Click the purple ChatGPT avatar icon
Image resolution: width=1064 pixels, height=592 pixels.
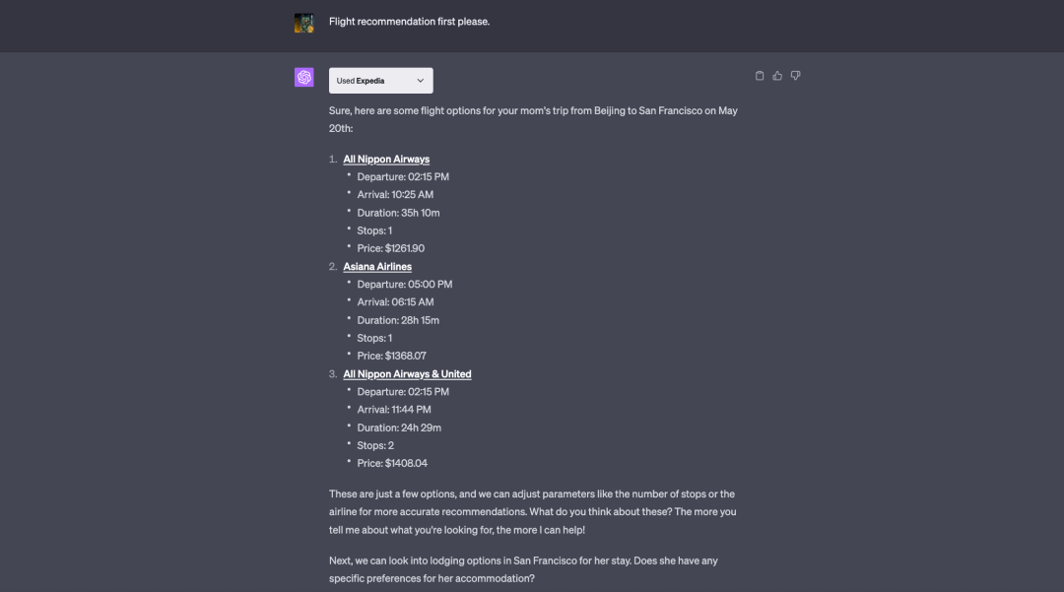[304, 78]
